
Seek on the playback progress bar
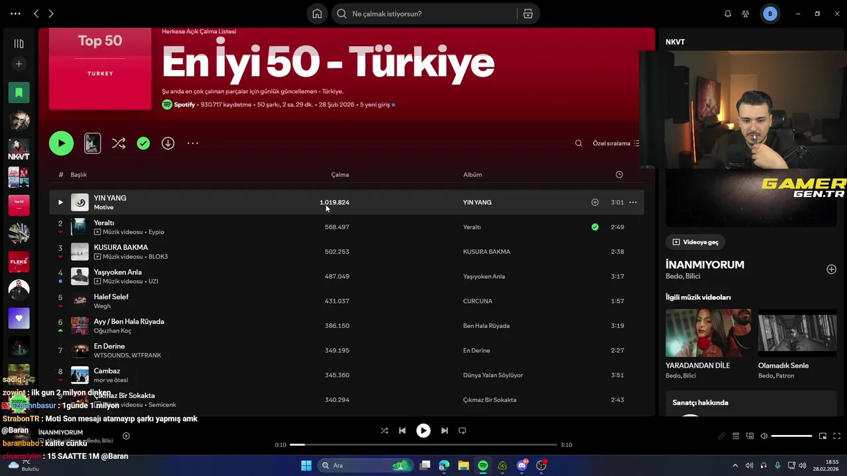[423, 445]
